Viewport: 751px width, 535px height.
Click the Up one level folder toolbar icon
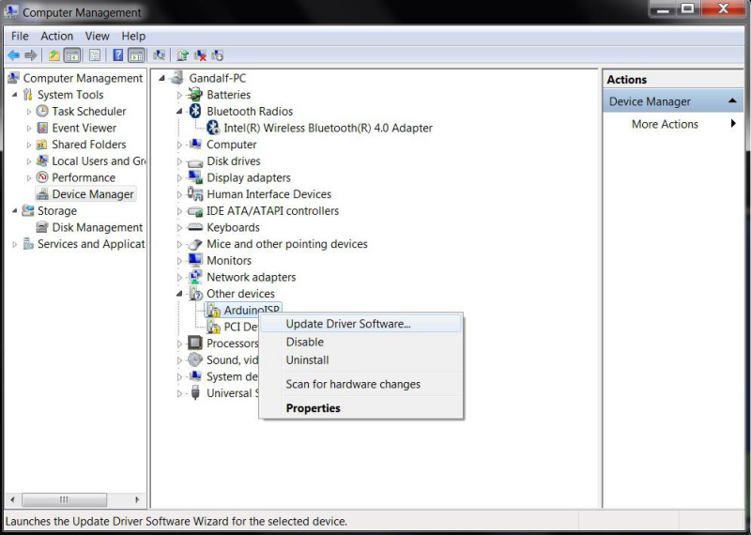pos(54,55)
